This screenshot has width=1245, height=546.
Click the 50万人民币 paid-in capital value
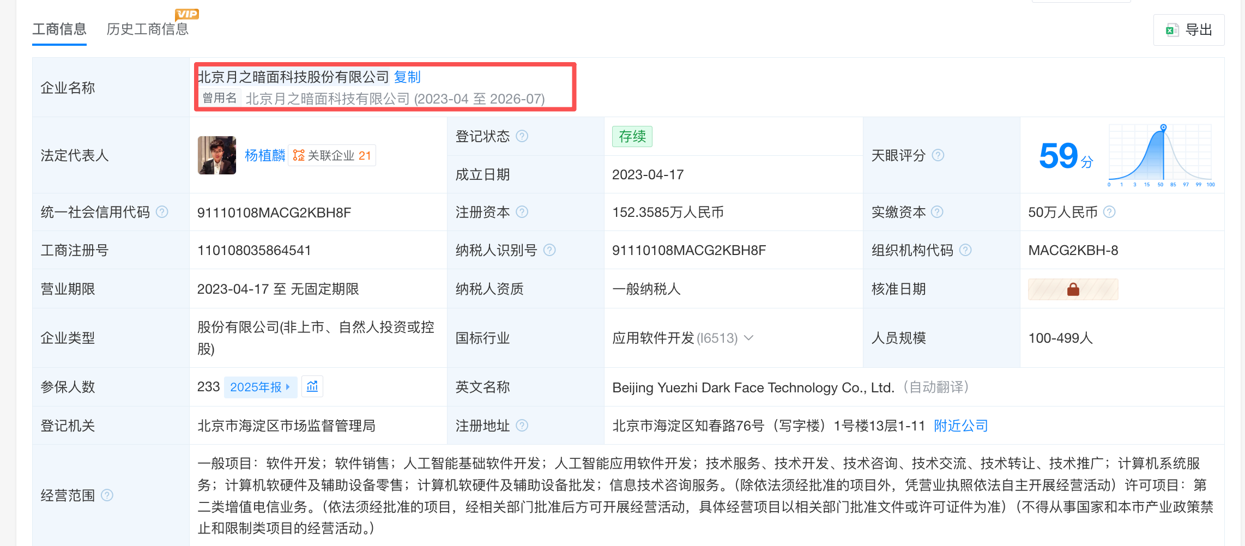tap(1063, 213)
